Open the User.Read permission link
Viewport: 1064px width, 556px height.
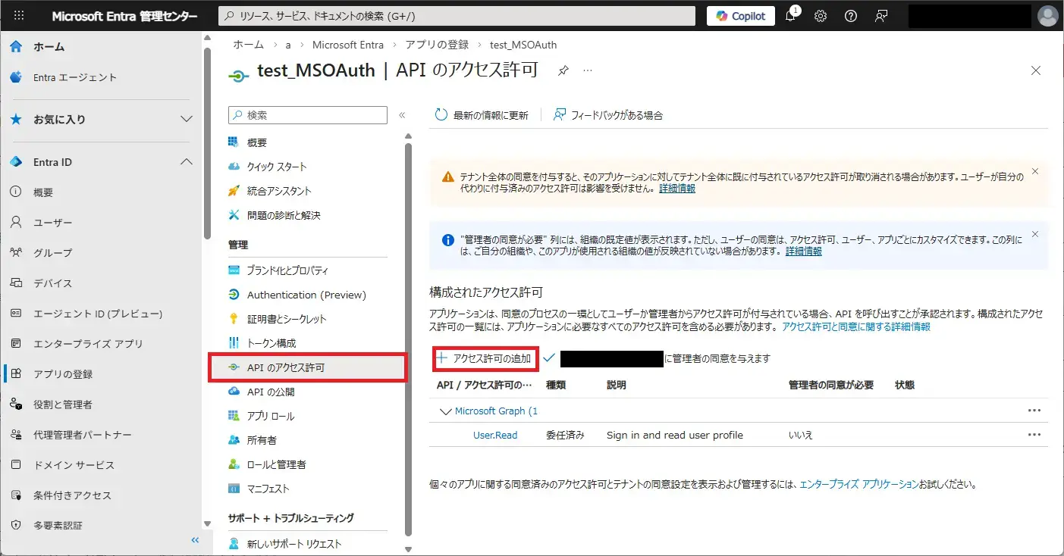(495, 436)
